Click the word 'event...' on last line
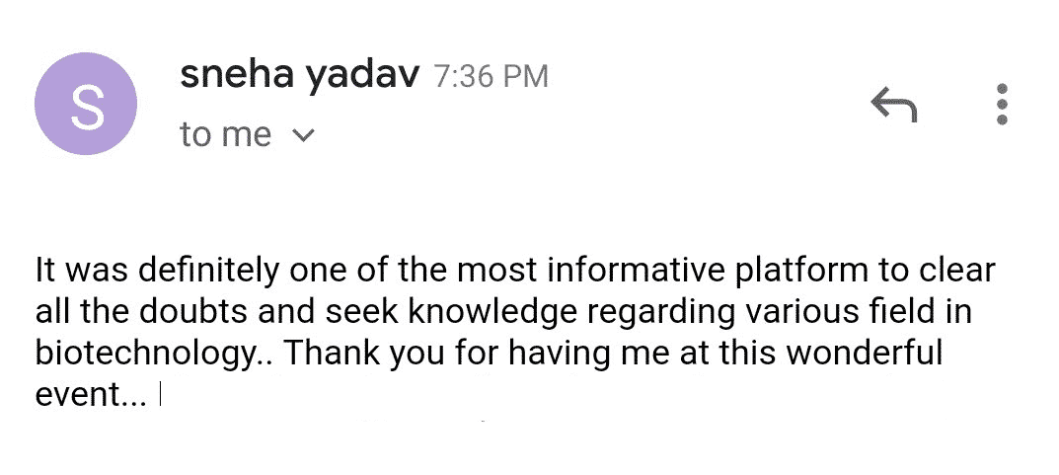 click(x=91, y=395)
